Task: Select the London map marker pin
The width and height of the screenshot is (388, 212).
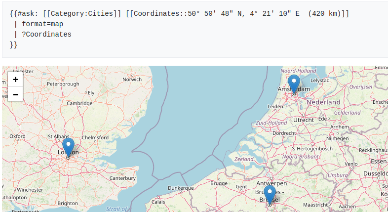Action: [x=68, y=148]
